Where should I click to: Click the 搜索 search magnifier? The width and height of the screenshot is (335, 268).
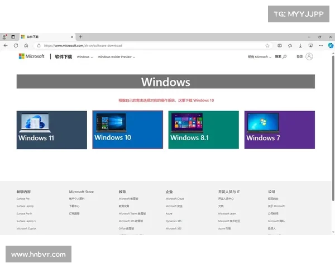280,56
